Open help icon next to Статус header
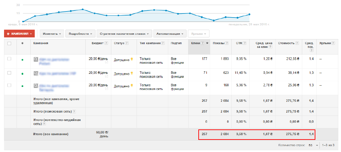The image size is (341, 152). pyautogui.click(x=127, y=43)
